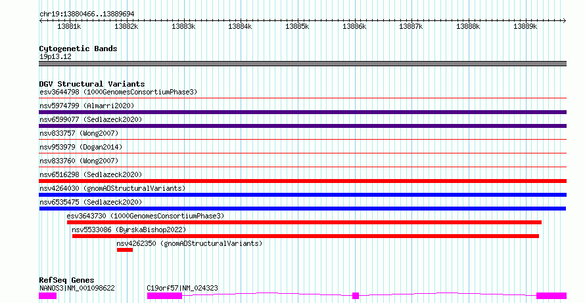Click the gray 19p13.12 cytogenetic band bar
The image size is (585, 303).
[302, 64]
